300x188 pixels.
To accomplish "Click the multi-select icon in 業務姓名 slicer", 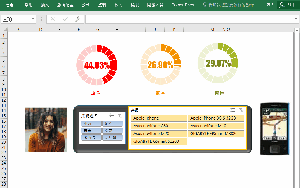I will [112, 116].
